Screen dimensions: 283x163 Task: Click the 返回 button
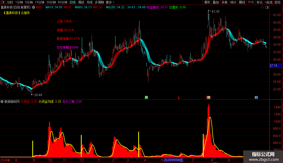pos(277,2)
